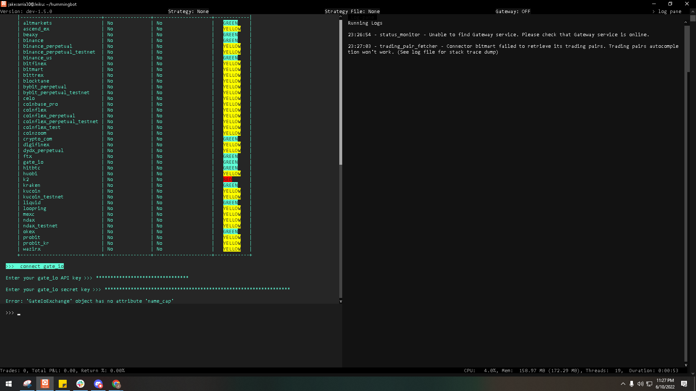Click the clock in the taskbar
696x391 pixels.
(x=665, y=384)
